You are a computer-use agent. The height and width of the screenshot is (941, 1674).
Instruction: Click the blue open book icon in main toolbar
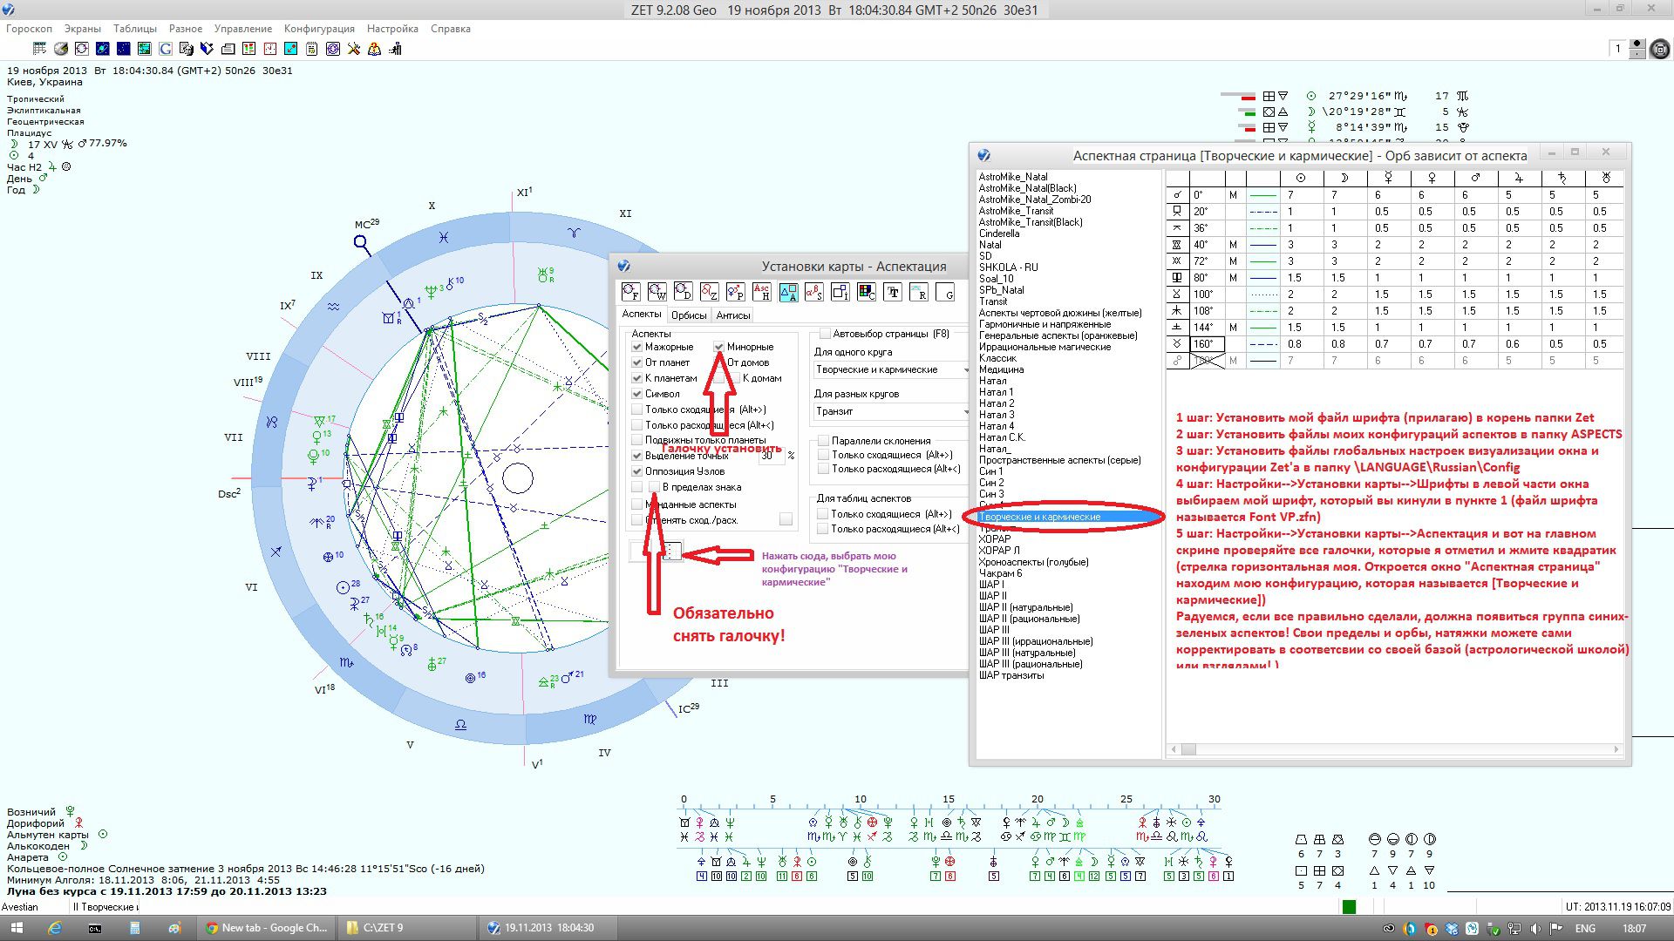coord(207,49)
